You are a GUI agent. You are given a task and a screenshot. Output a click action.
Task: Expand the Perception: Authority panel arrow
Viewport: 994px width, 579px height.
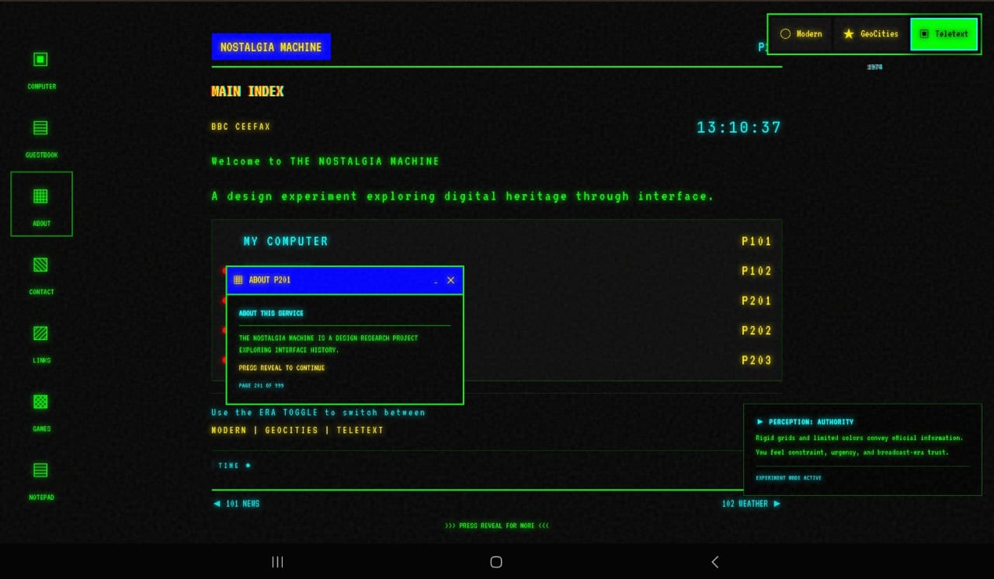tap(760, 422)
